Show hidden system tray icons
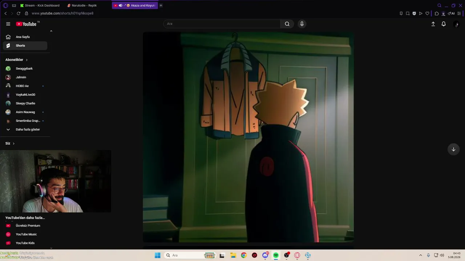This screenshot has height=261, width=465. [x=421, y=255]
